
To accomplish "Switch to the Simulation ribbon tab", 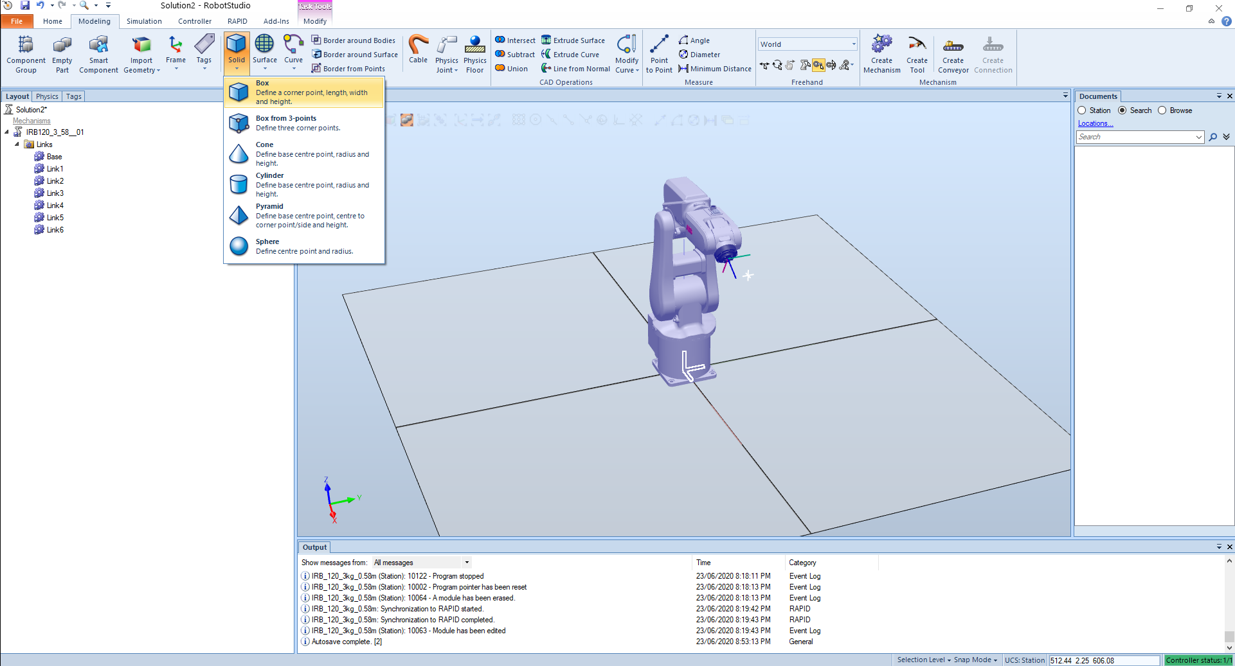I will 144,21.
